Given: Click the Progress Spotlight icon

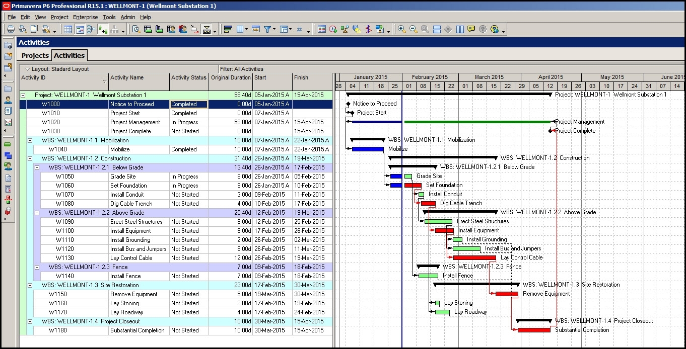Looking at the screenshot, I should pos(357,29).
